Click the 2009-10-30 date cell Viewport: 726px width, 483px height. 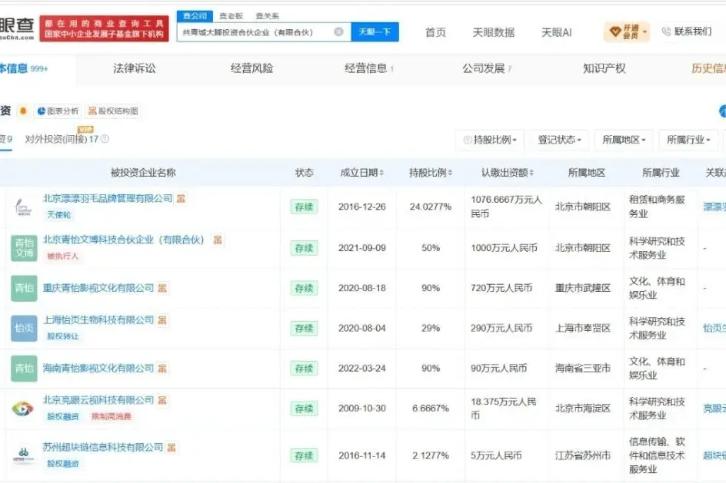tap(362, 408)
